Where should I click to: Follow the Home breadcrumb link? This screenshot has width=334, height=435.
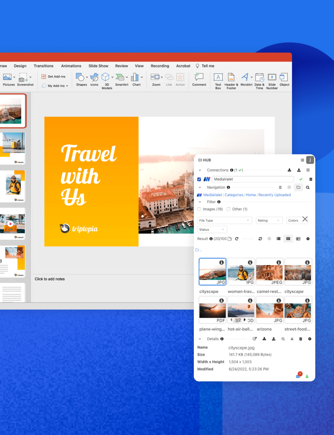251,195
